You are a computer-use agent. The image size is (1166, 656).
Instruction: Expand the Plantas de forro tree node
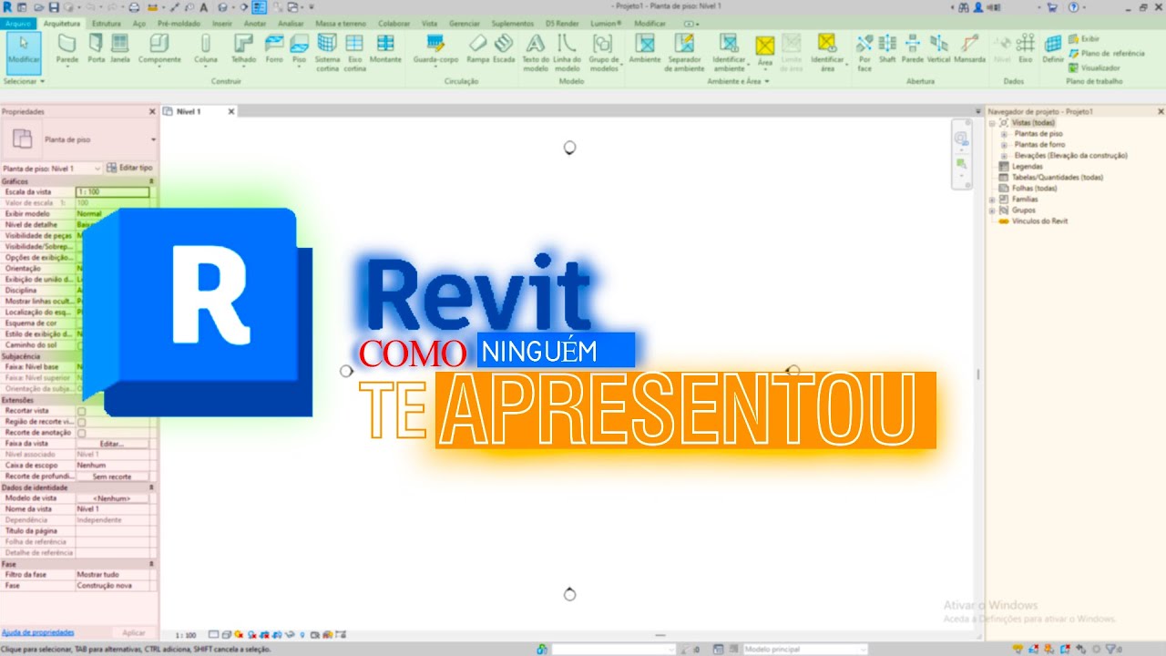tap(1004, 145)
